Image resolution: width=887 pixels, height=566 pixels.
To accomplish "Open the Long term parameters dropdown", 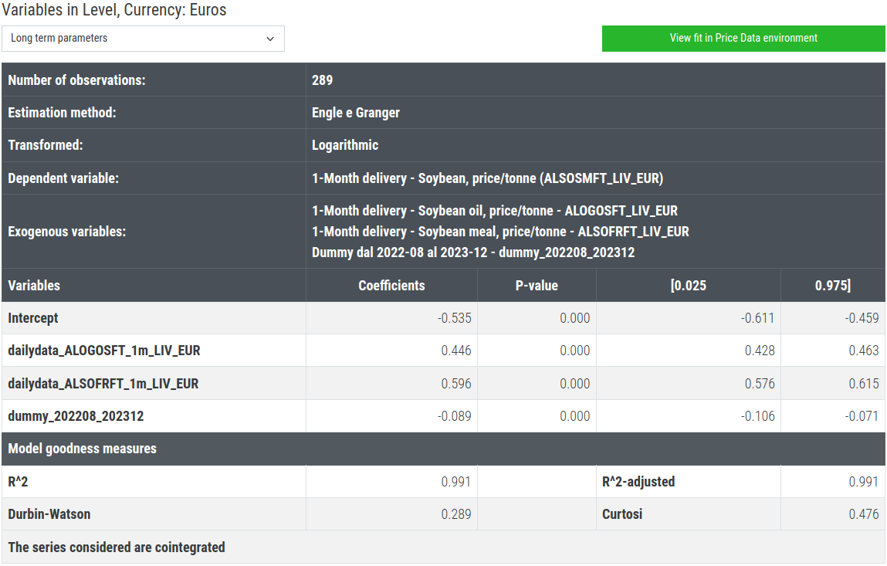I will pos(143,39).
